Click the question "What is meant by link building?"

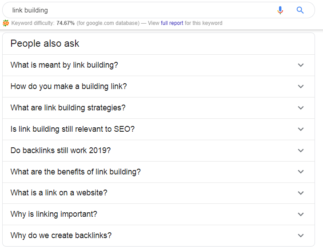tap(64, 65)
